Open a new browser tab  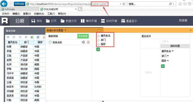(x=80, y=9)
